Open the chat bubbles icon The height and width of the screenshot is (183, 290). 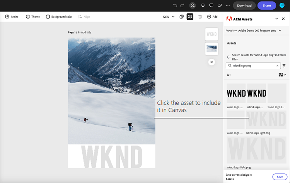(220, 5)
